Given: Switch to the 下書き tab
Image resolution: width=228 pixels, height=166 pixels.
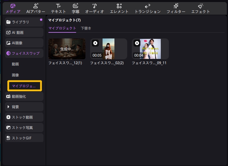Looking at the screenshot, I should point(86,28).
